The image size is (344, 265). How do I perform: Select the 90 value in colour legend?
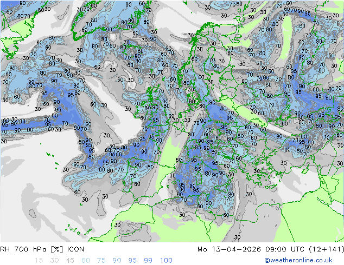coord(117,260)
